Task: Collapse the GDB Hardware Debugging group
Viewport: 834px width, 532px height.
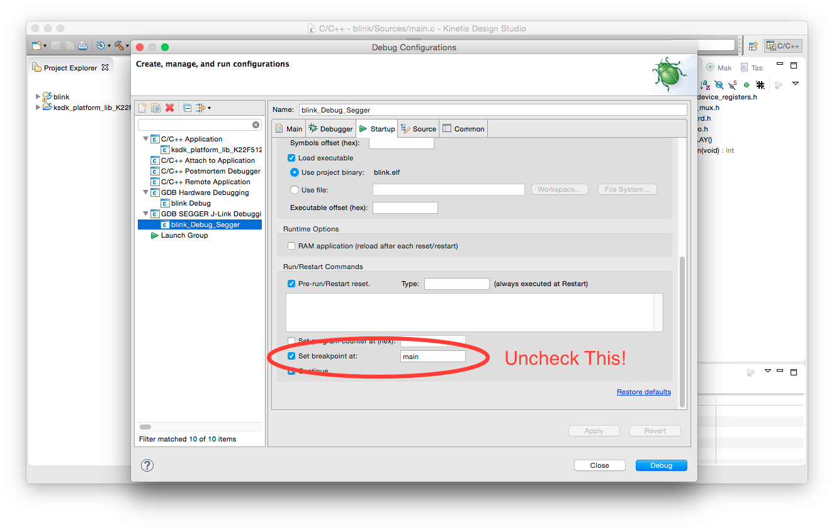Action: (146, 193)
